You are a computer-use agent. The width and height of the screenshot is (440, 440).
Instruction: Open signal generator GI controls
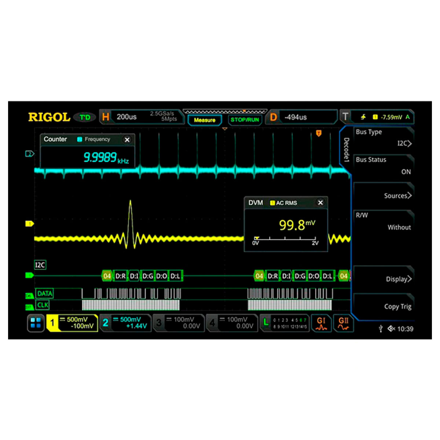(321, 323)
